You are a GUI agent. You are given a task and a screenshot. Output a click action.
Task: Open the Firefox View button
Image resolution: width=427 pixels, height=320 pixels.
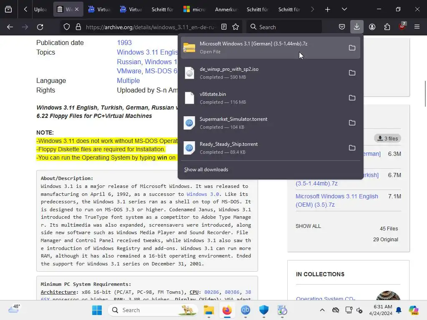click(x=8, y=10)
